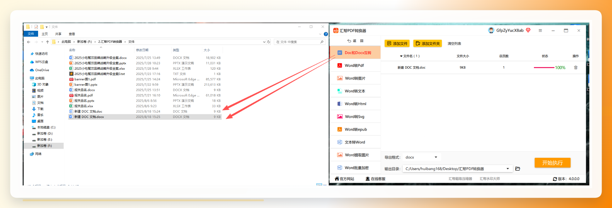Open the hamburger menu in 汇帮PDF转换器
Viewport: 612px width, 208px height.
coord(540,30)
